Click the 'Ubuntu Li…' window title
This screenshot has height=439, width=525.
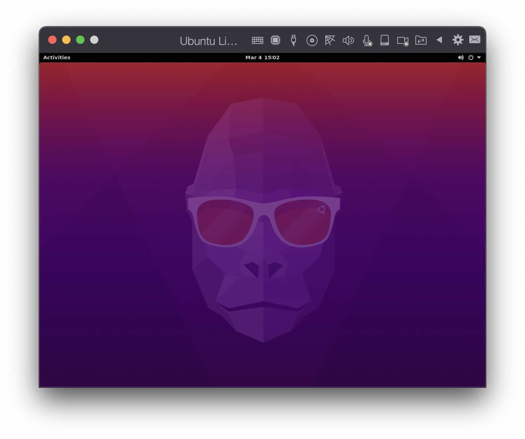pyautogui.click(x=209, y=41)
